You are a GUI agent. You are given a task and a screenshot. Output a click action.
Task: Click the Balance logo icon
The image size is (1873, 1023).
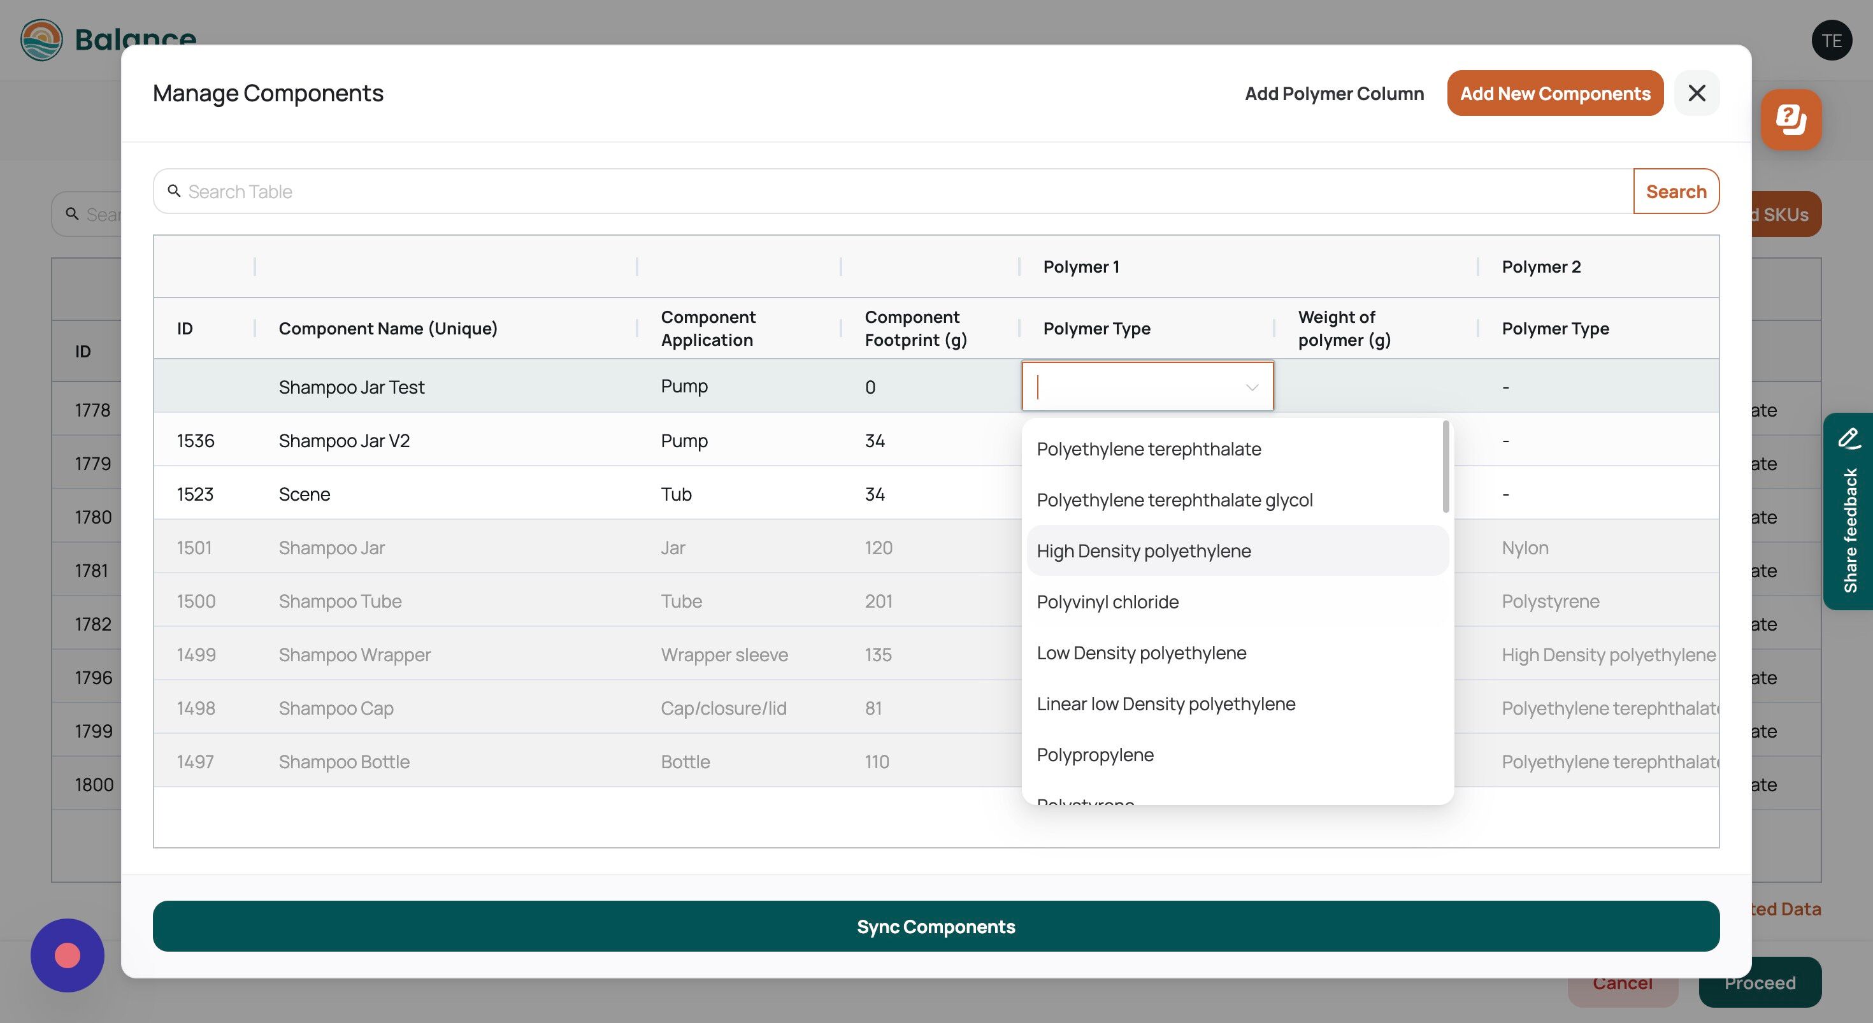tap(41, 40)
